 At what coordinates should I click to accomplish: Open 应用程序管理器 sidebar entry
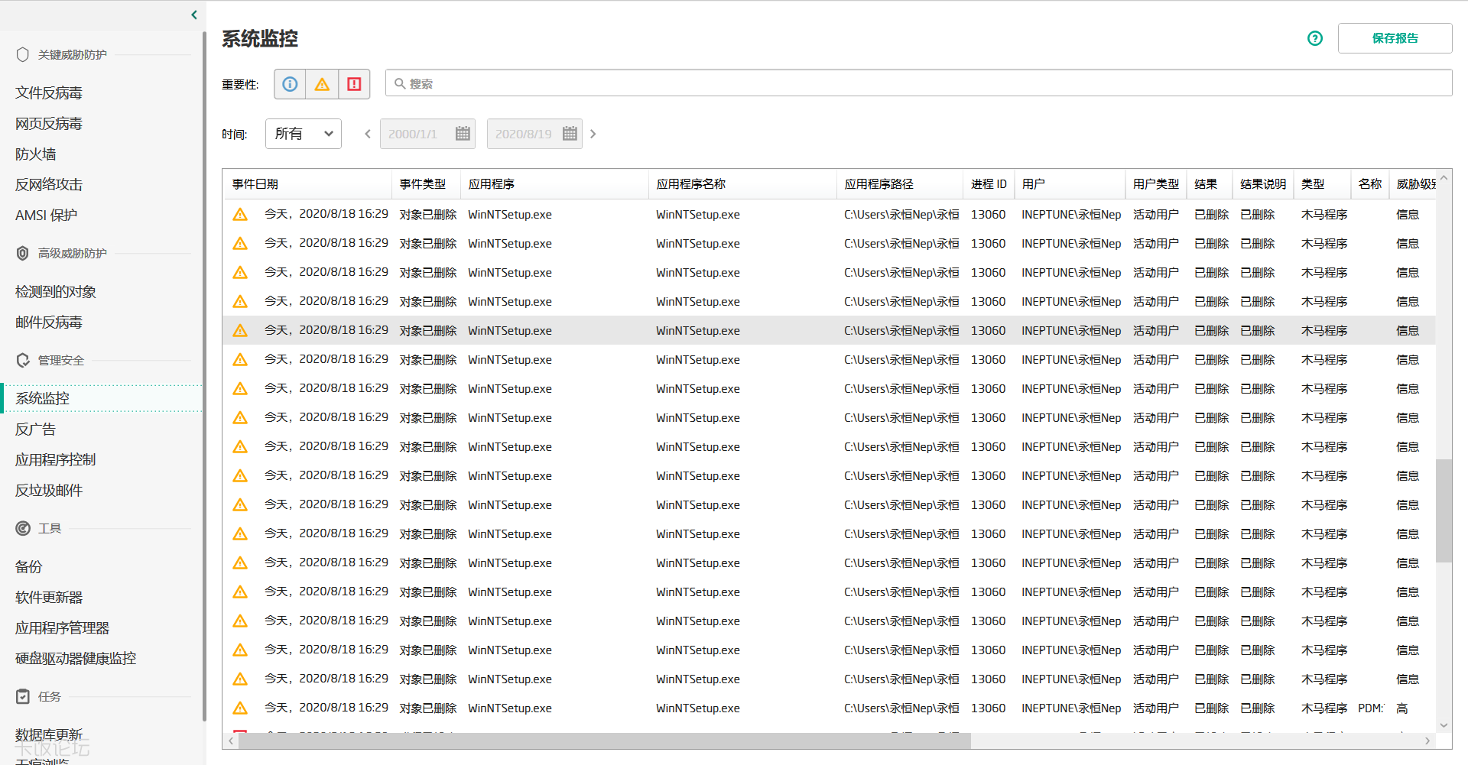[63, 627]
